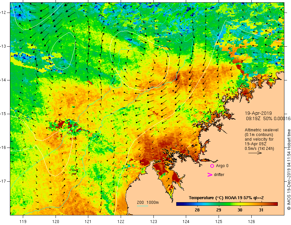This screenshot has width=291, height=225.
Task: Click the temperature color bar near 30
Action: (x=240, y=204)
